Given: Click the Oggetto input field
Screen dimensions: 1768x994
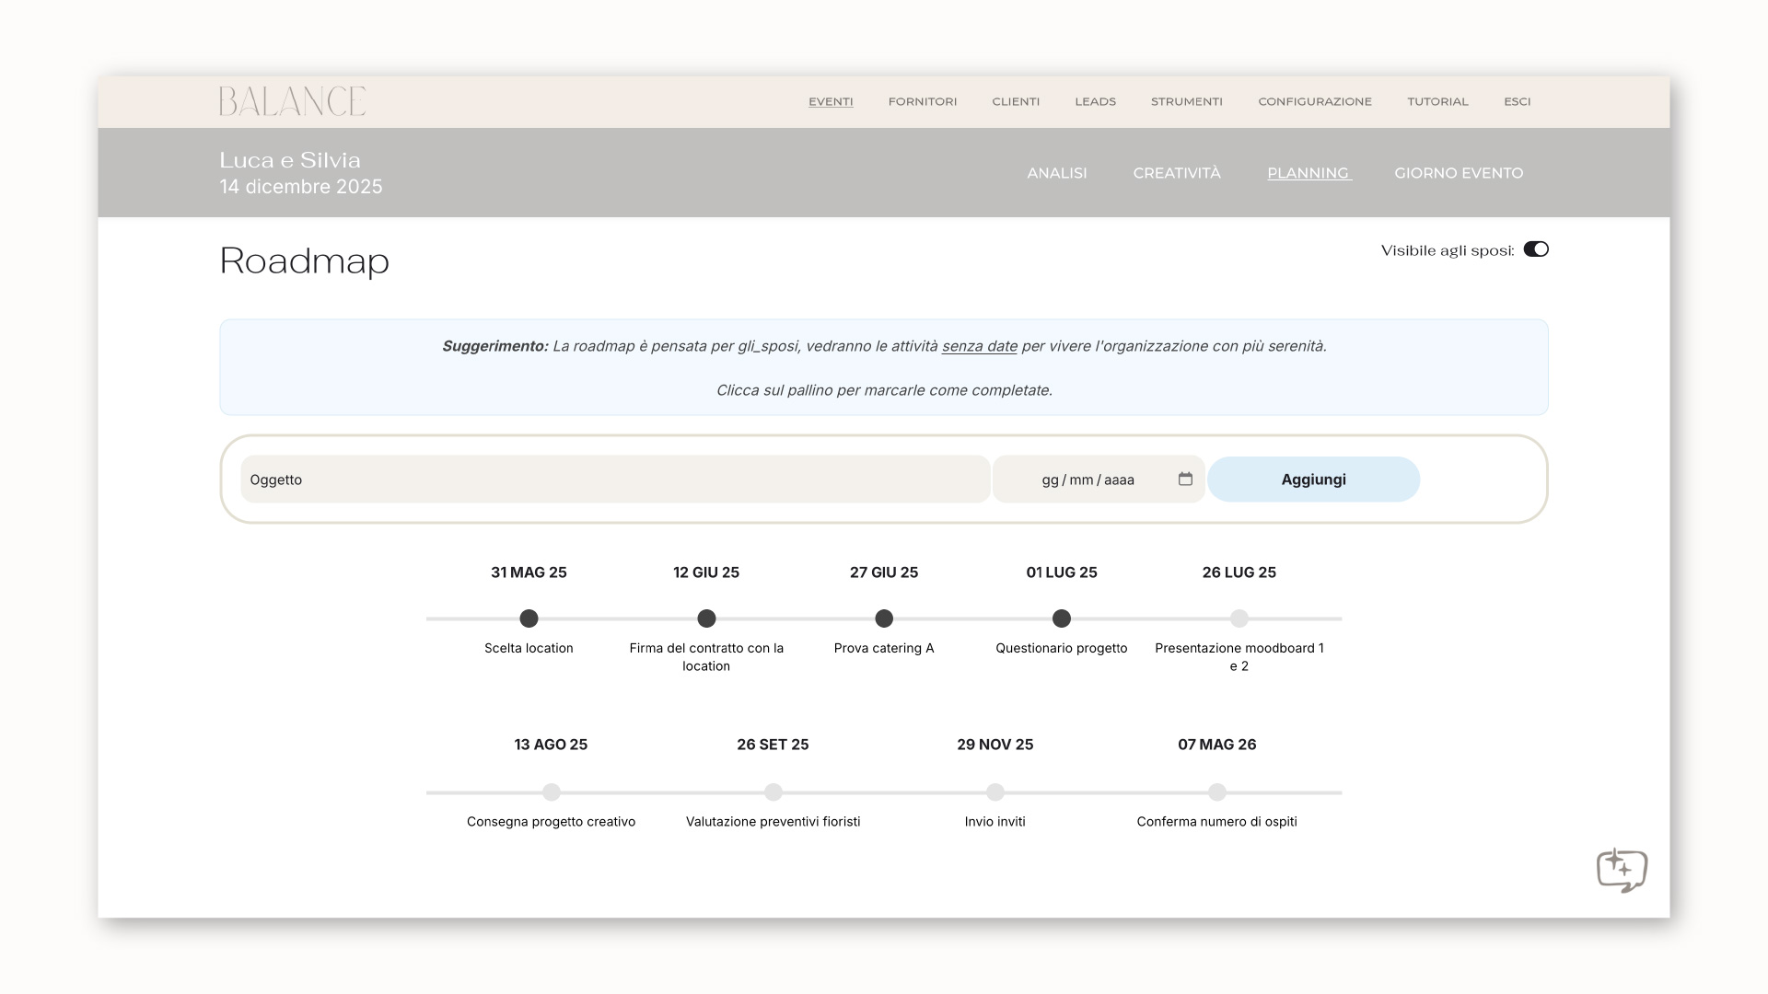Looking at the screenshot, I should coord(614,480).
